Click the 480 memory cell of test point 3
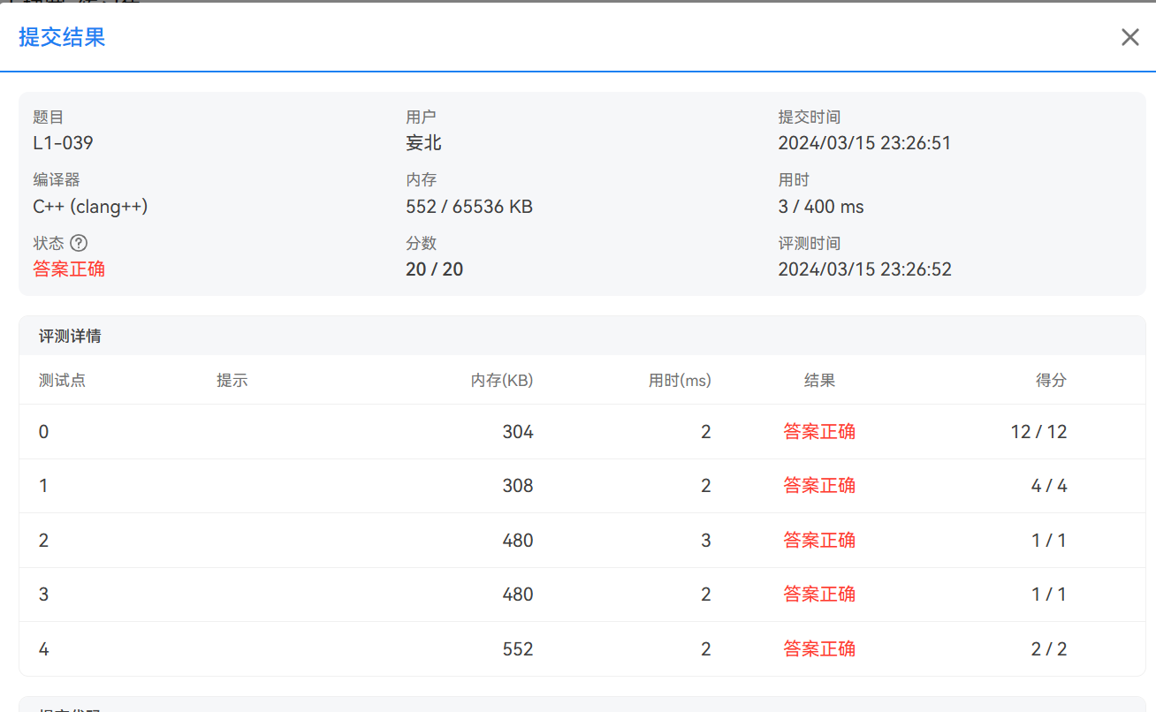This screenshot has width=1156, height=712. [x=518, y=595]
